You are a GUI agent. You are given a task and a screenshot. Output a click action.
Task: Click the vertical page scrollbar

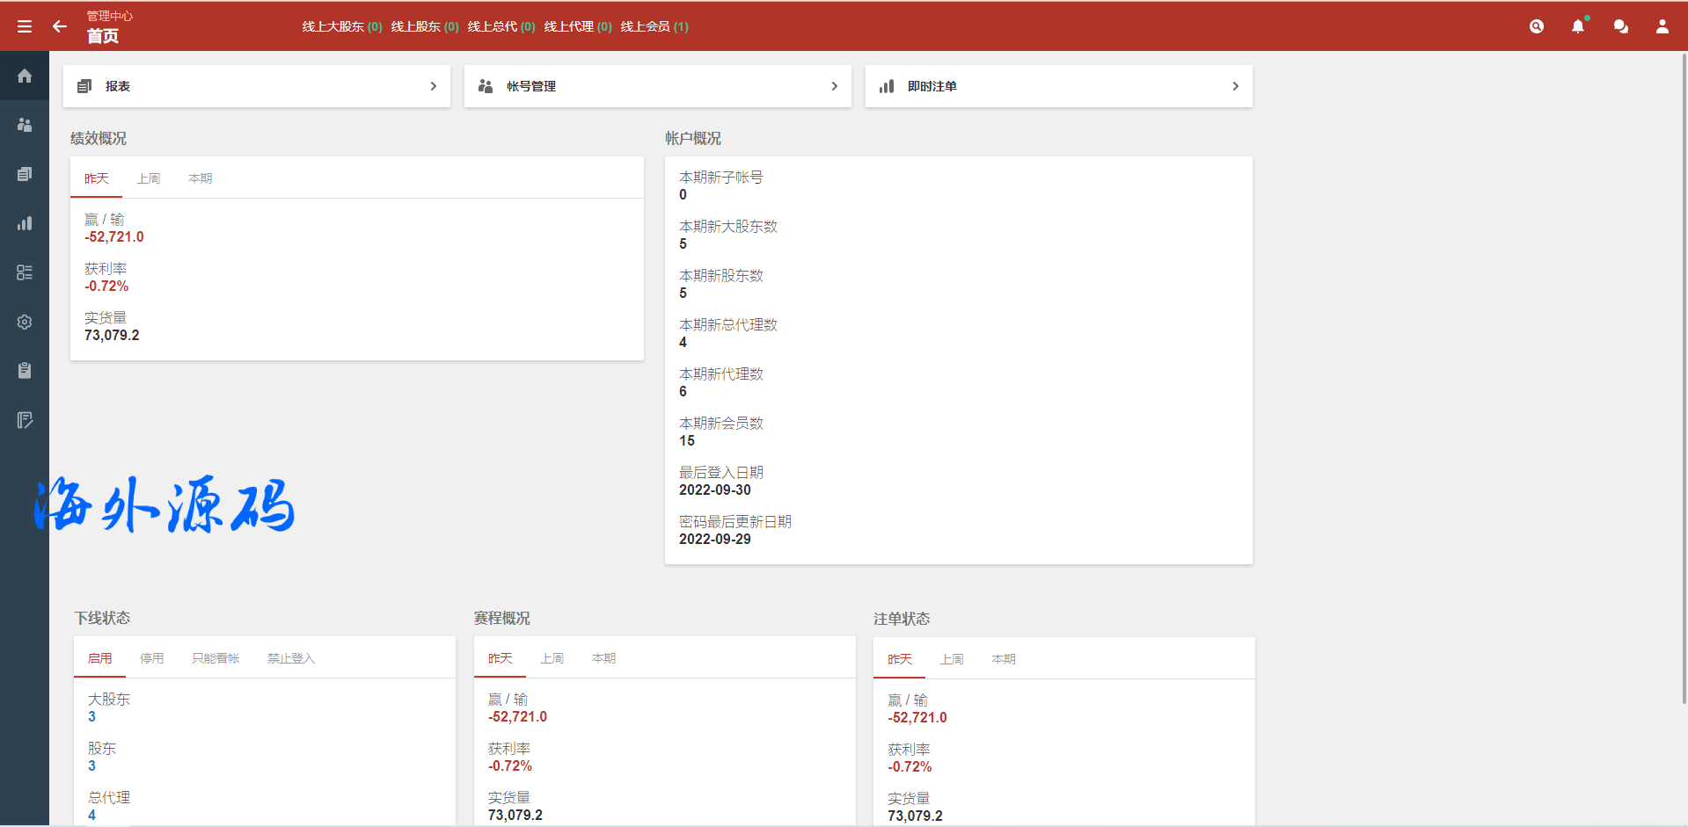pyautogui.click(x=1683, y=378)
